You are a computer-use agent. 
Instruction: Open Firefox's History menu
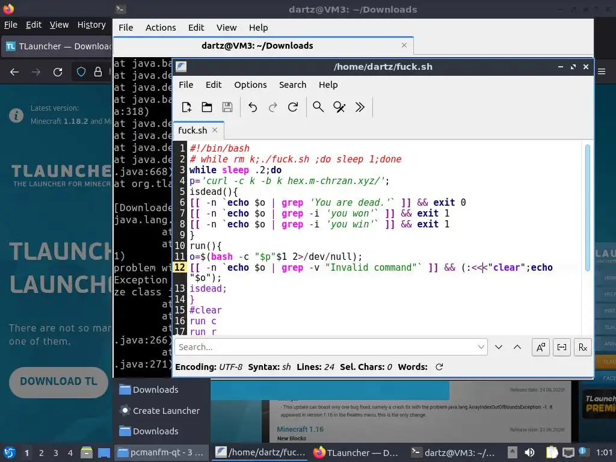click(91, 25)
